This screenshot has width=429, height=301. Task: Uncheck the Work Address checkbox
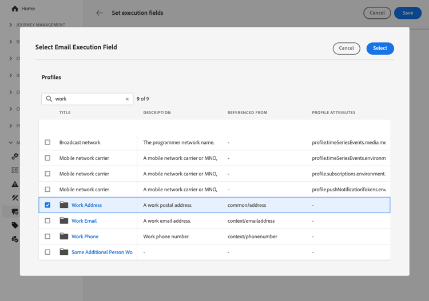click(x=47, y=205)
